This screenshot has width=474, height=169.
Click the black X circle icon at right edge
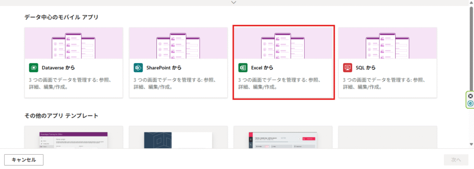(x=470, y=96)
